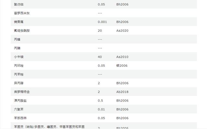The image size is (207, 129).
Task: Select 0.05 in the 丙环唑 row
Action: coord(101,65)
